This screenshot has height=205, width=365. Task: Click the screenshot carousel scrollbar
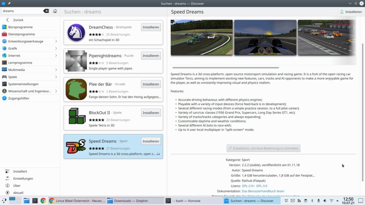(x=226, y=68)
